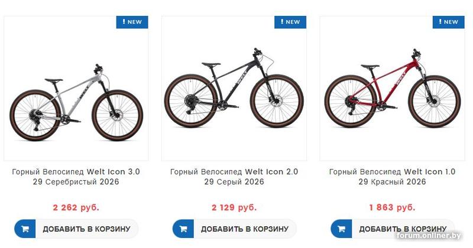The width and height of the screenshot is (473, 248).
Task: Click NEW badge on grey Welt Icon 2.0
Action: click(x=290, y=22)
